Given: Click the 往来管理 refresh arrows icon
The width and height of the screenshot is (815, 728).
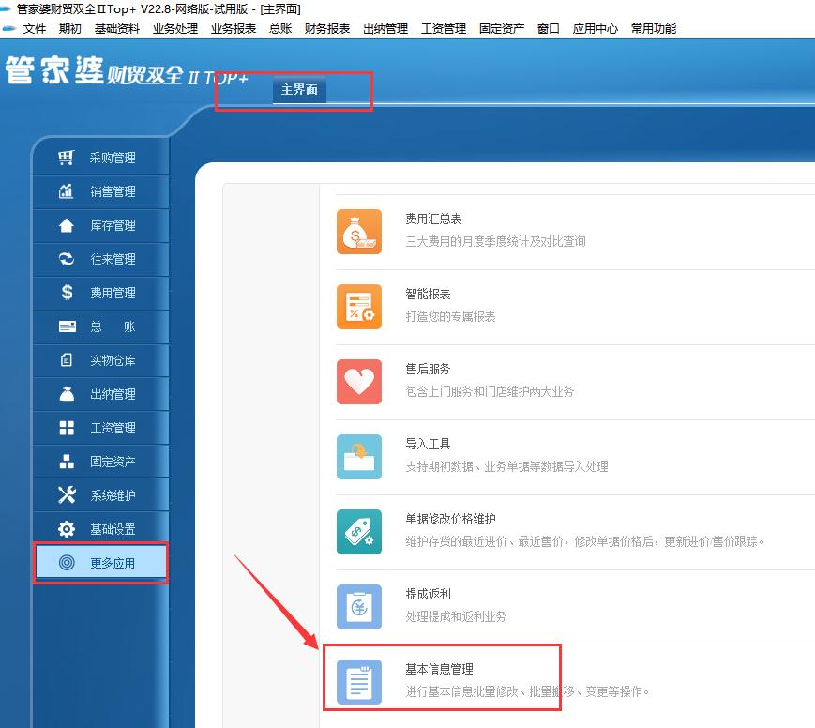Looking at the screenshot, I should point(66,259).
